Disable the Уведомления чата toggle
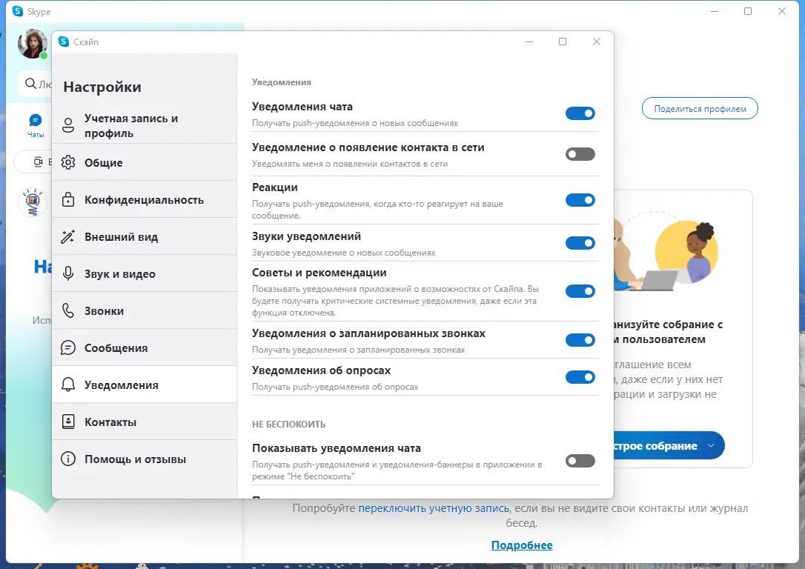 point(580,113)
